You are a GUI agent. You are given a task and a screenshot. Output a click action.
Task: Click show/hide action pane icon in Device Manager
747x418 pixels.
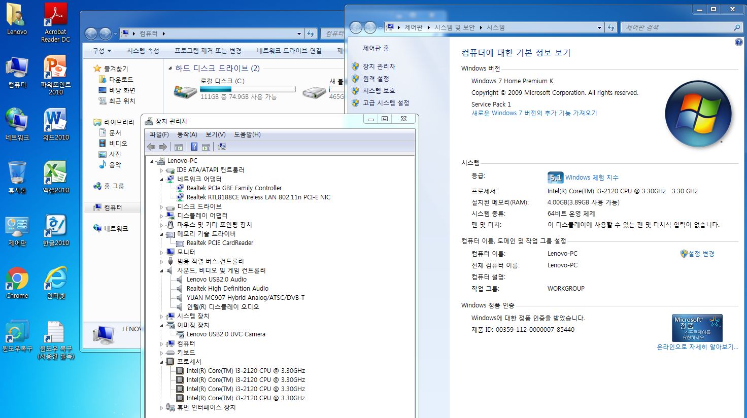coord(206,147)
